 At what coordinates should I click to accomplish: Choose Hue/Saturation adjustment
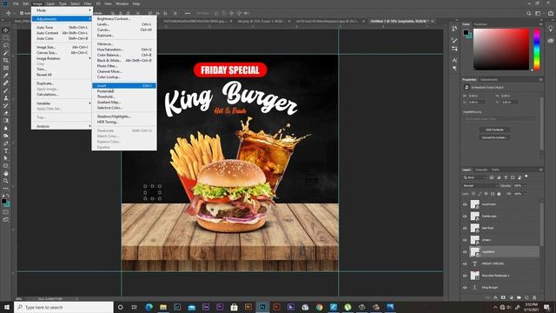tap(124, 50)
